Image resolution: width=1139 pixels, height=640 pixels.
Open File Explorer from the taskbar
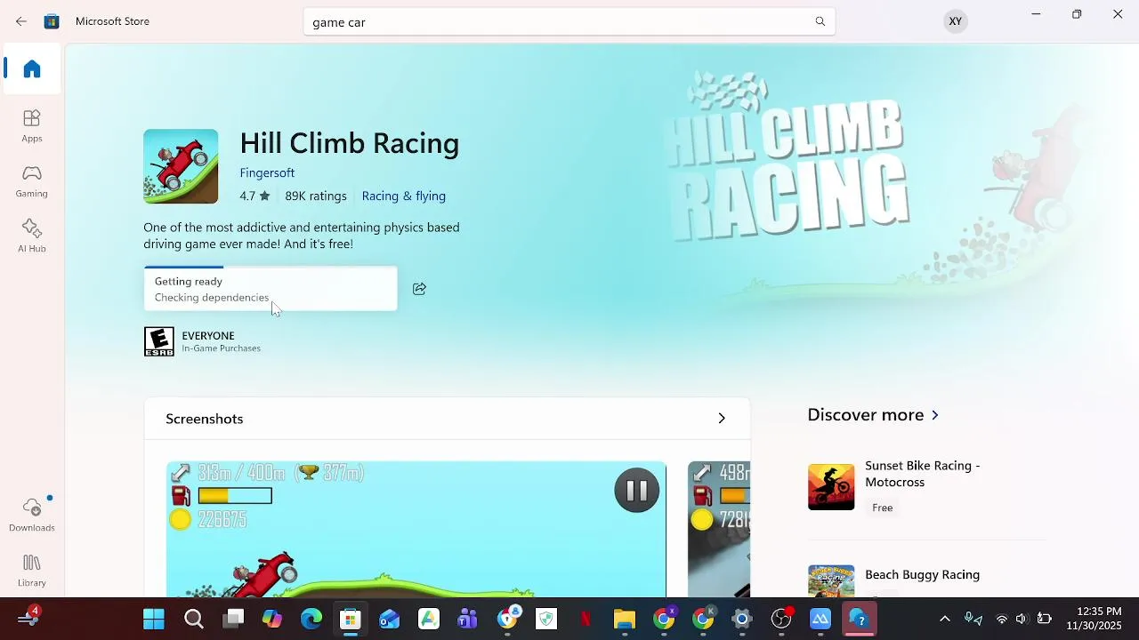pos(625,619)
